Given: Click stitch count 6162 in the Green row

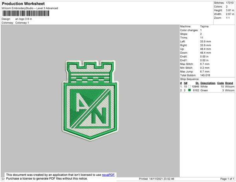Looking at the screenshot, I should coord(196,90).
